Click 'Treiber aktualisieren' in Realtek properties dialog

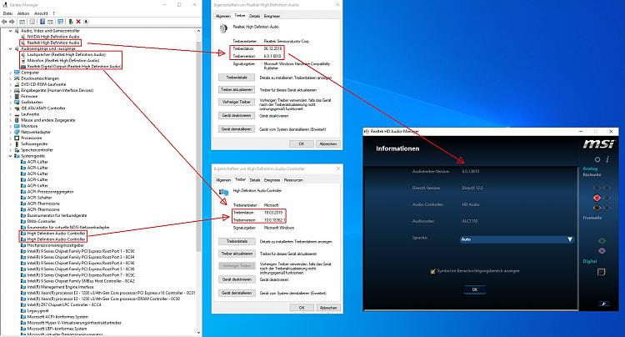[237, 90]
